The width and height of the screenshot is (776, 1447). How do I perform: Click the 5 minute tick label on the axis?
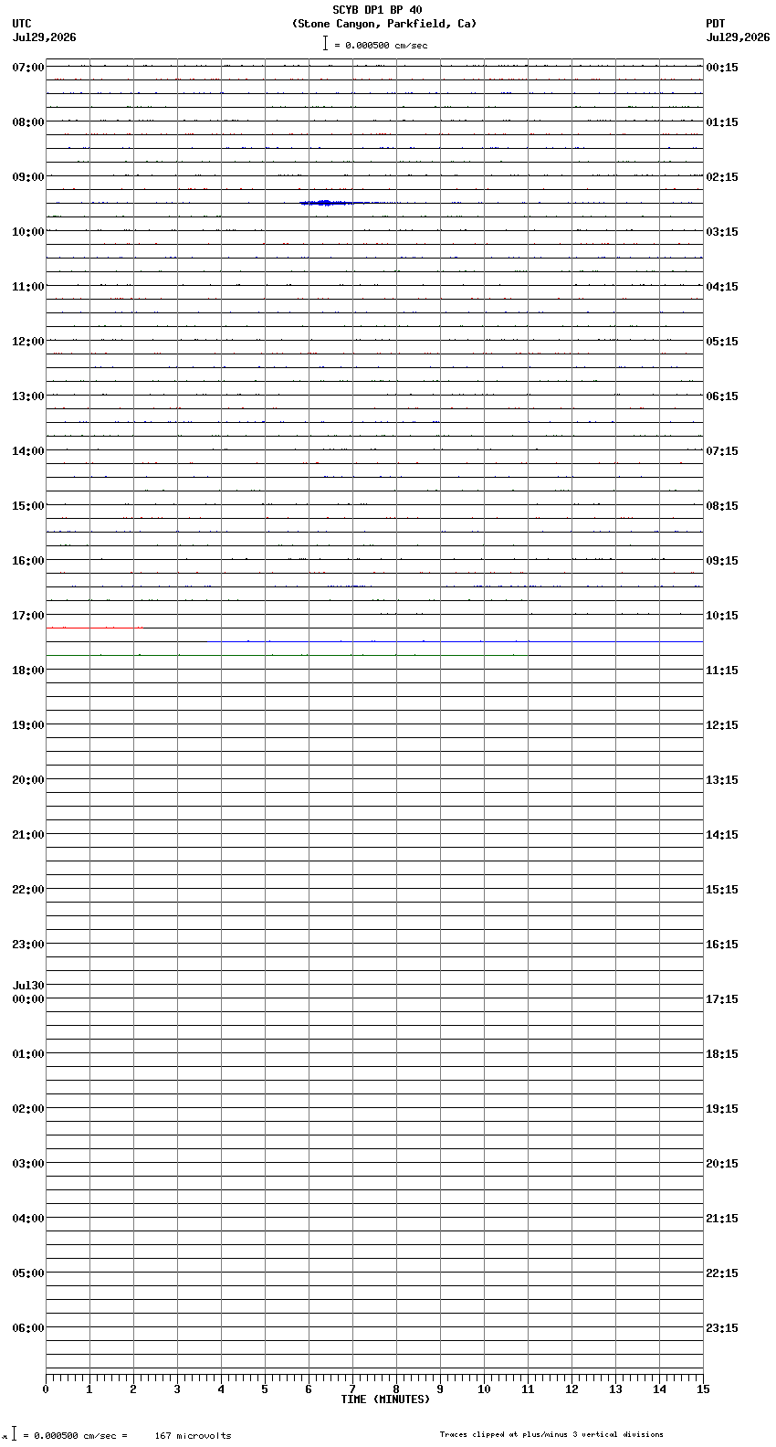coord(265,1389)
